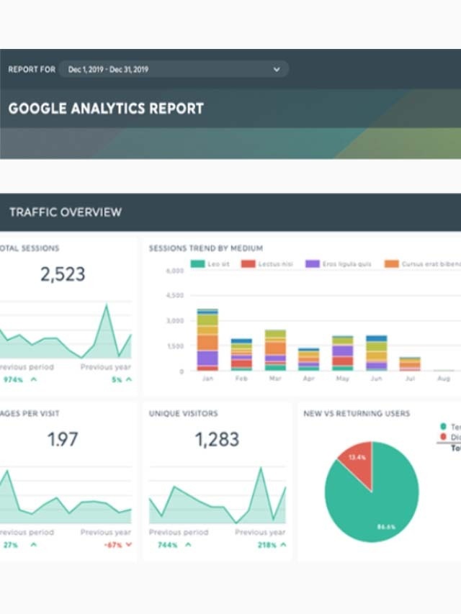Toggle the orange Cursus erat legend swatch

point(392,264)
